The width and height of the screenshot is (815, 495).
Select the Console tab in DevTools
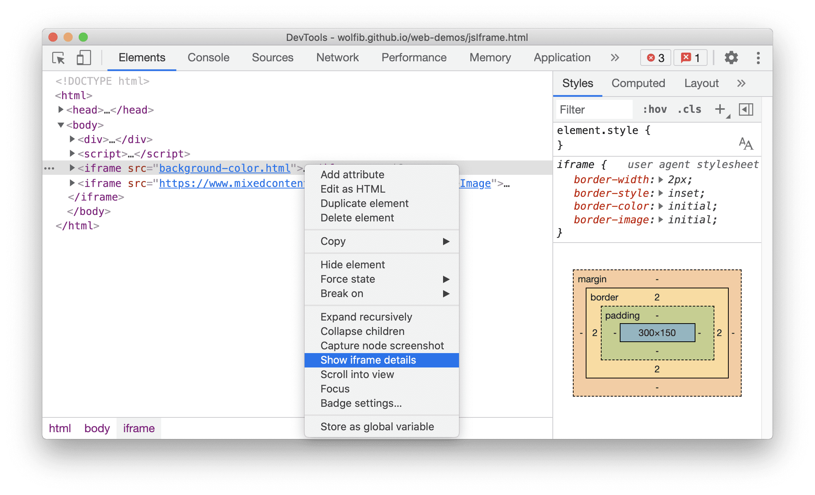click(208, 57)
